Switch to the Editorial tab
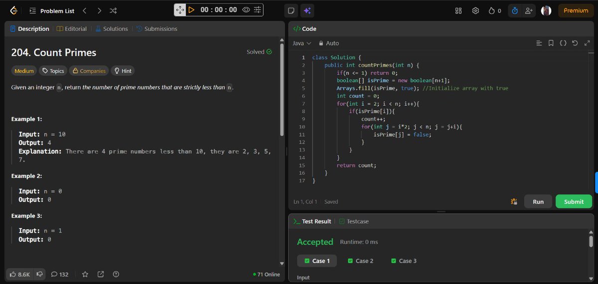The height and width of the screenshot is (284, 598). (x=72, y=29)
